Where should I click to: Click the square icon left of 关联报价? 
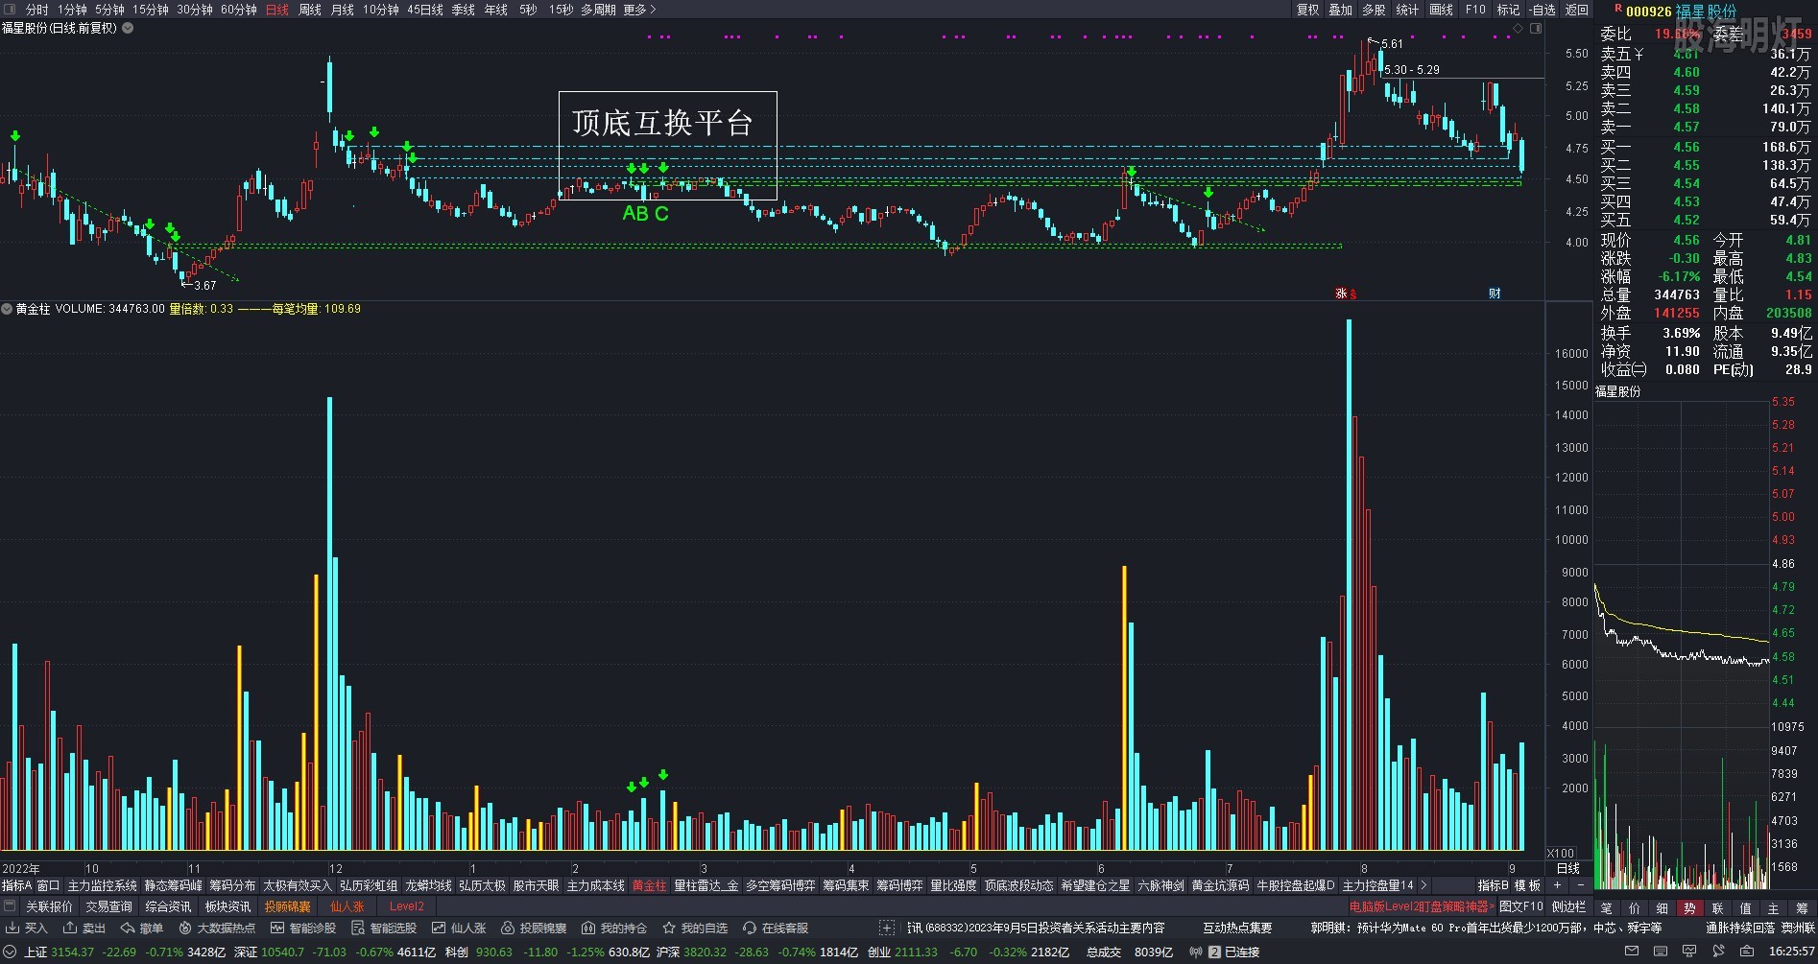click(10, 905)
